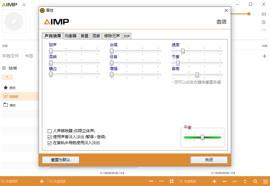Viewport: 270px width, 186px height.
Task: Click the 增强 slider handle
Action: point(111,75)
